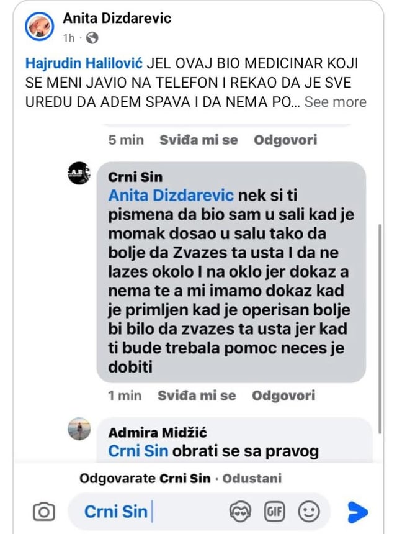397x534 pixels.
Task: Expand post text with See more
Action: (x=336, y=102)
